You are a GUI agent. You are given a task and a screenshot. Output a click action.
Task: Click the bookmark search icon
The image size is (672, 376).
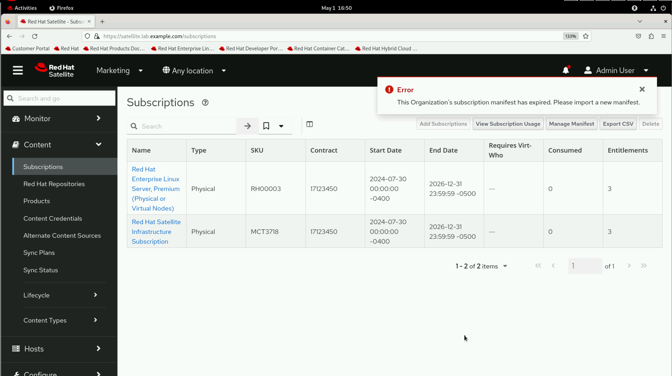pos(266,126)
